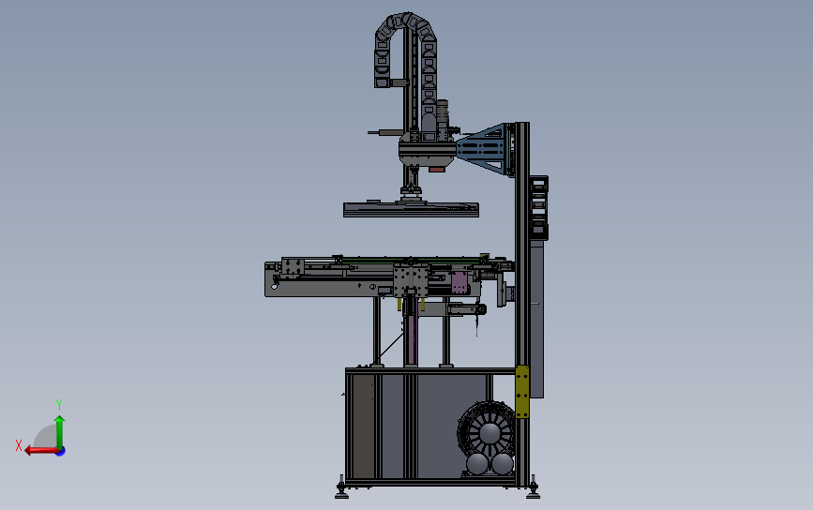Select the gray side panel behind the column
This screenshot has height=510, width=813.
(x=536, y=320)
